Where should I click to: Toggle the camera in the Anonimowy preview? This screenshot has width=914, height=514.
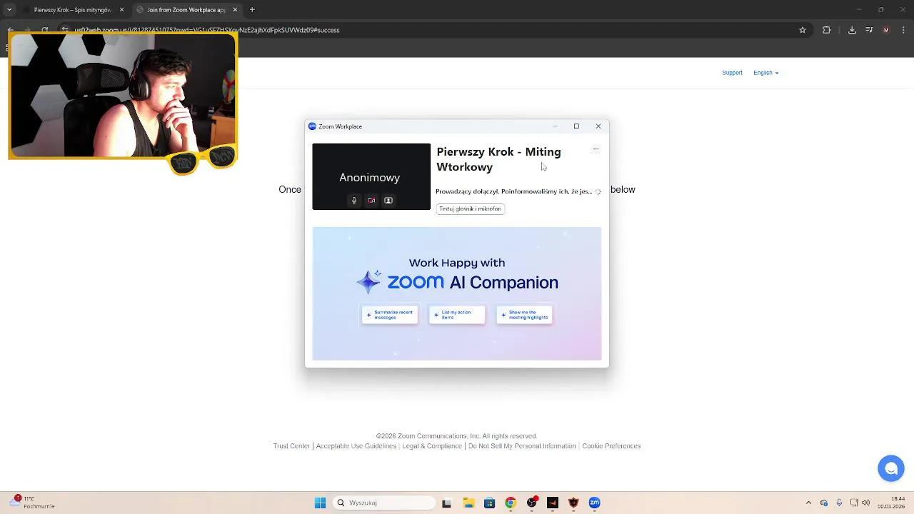371,201
